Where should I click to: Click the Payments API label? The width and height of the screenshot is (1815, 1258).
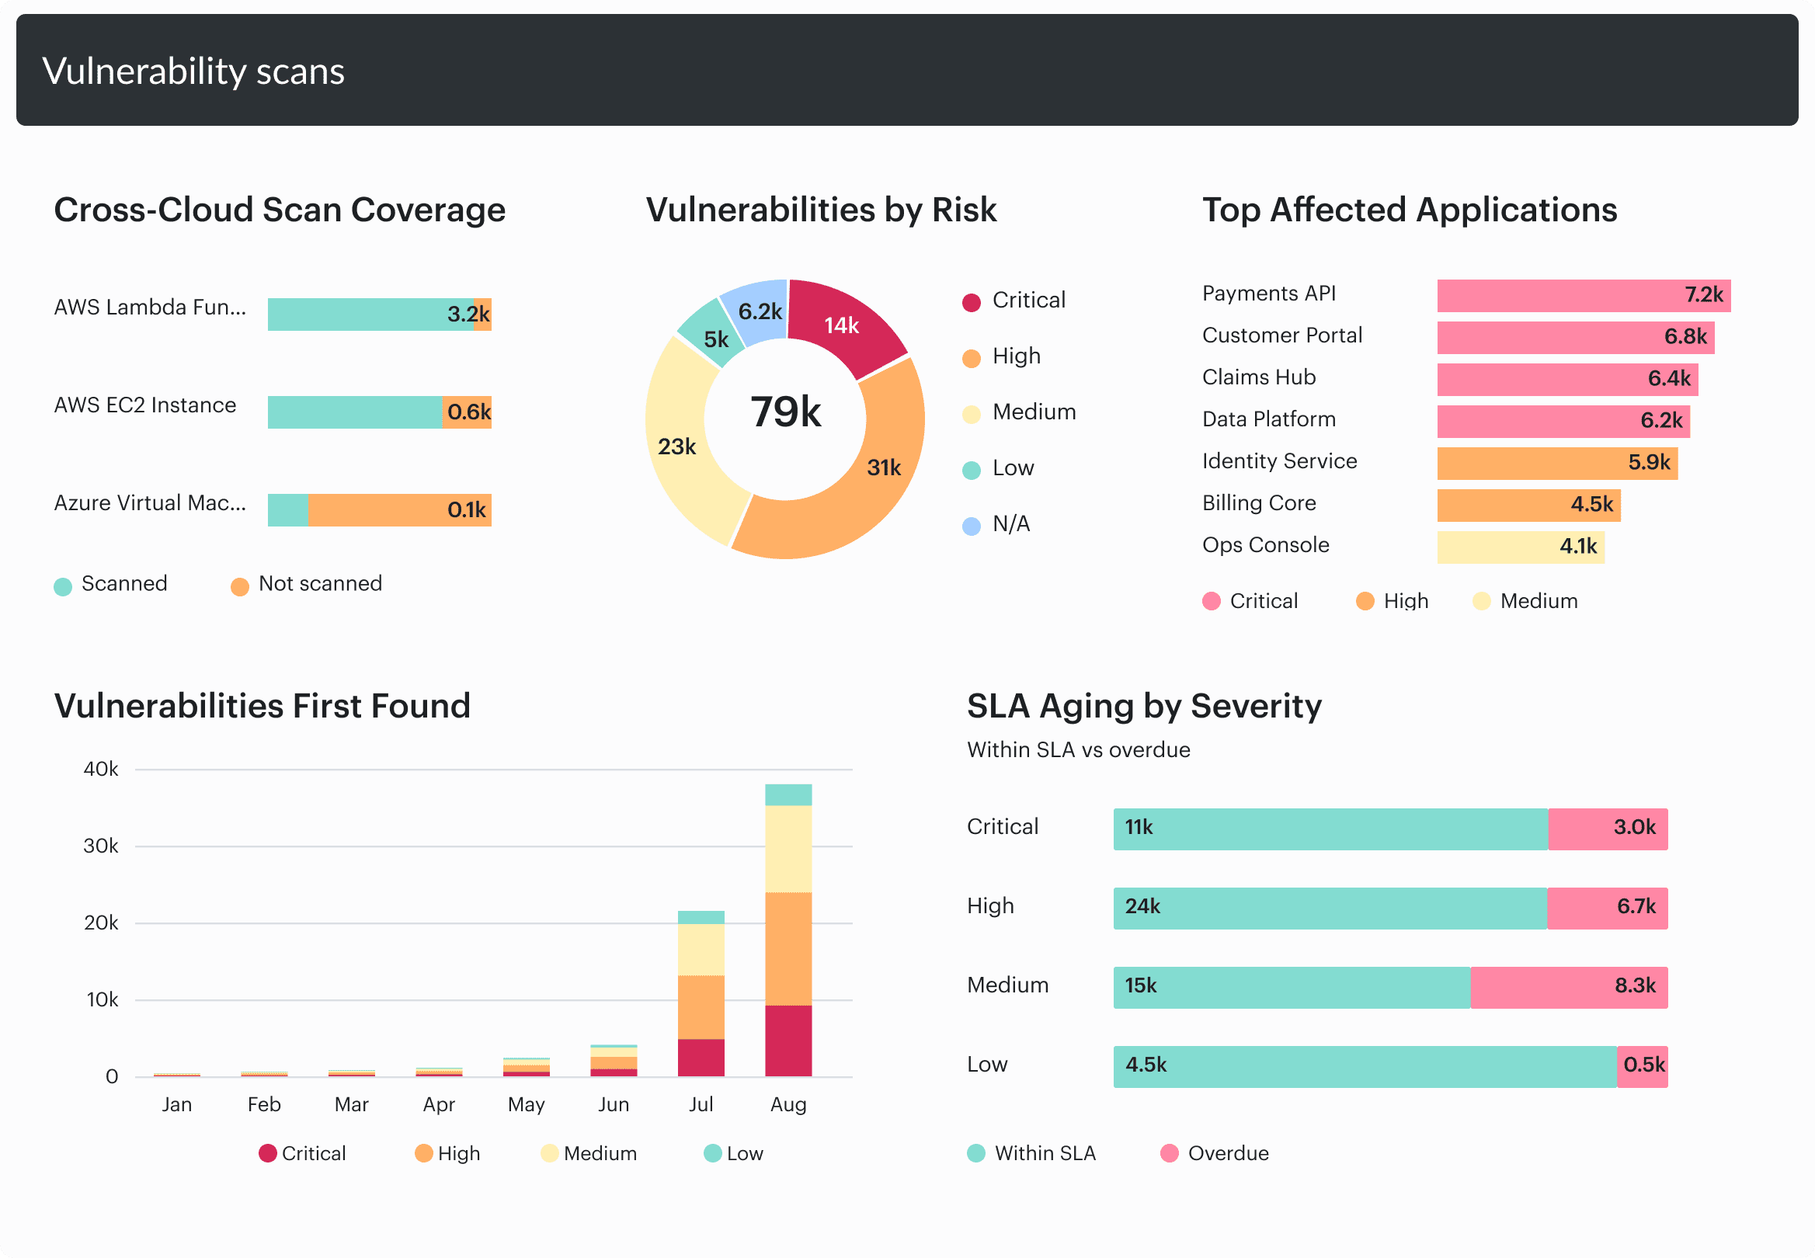pyautogui.click(x=1269, y=294)
